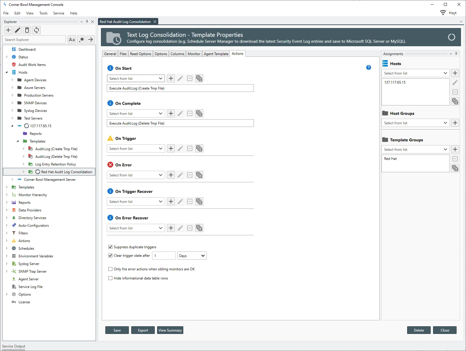Click the Clear trigger state after value field
The width and height of the screenshot is (466, 351).
(x=164, y=256)
